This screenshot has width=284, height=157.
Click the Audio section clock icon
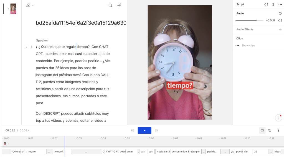[x=280, y=13]
